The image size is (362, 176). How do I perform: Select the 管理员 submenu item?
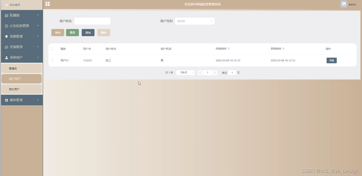[x=22, y=68]
